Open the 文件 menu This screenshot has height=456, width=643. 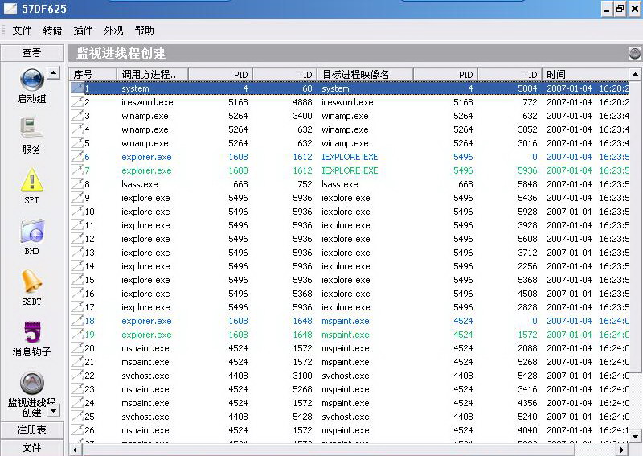pos(22,31)
